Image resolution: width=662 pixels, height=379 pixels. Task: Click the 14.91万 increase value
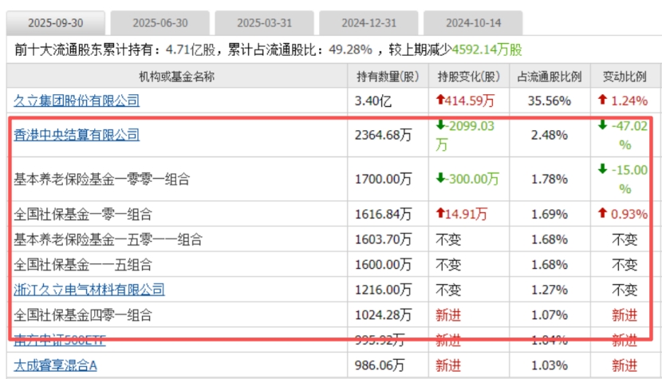tap(462, 214)
